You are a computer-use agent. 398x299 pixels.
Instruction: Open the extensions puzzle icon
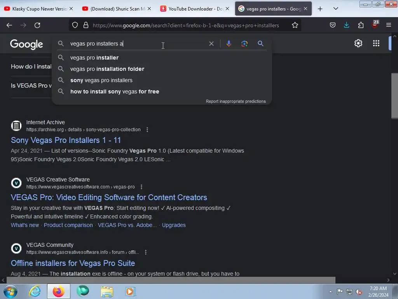(361, 25)
